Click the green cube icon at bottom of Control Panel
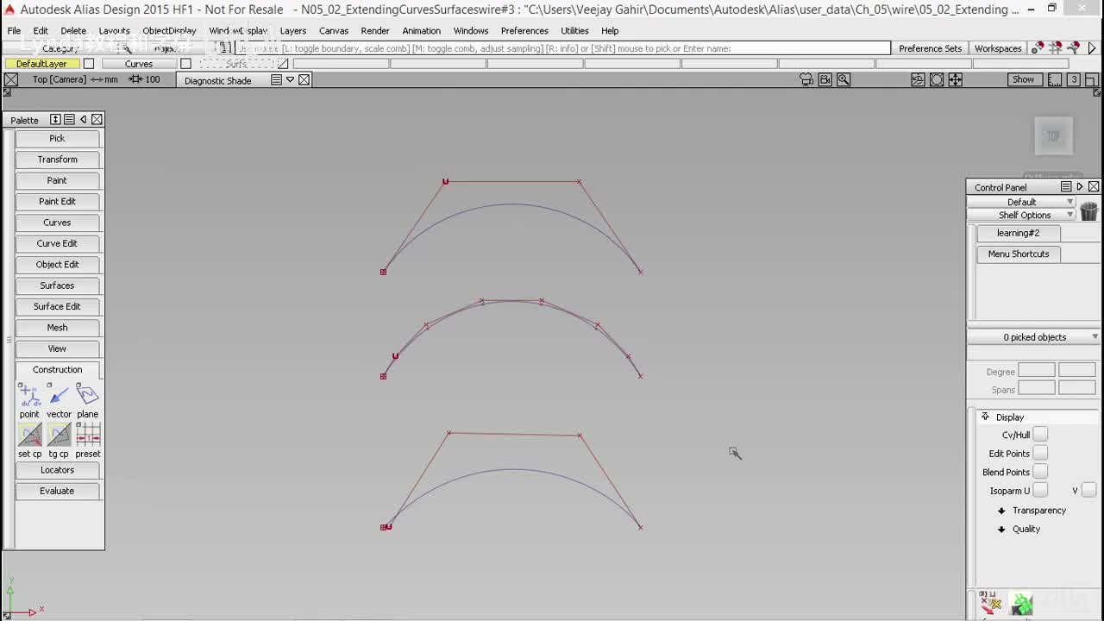The width and height of the screenshot is (1104, 621). pos(1022,604)
